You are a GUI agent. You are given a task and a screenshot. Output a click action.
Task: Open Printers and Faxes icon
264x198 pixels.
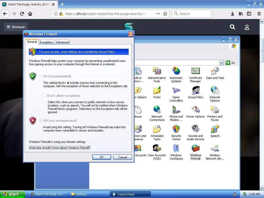(215, 113)
